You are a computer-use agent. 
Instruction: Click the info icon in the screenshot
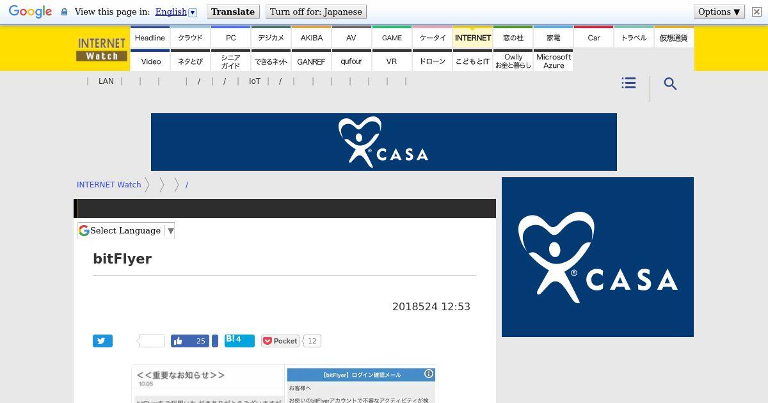tap(429, 374)
